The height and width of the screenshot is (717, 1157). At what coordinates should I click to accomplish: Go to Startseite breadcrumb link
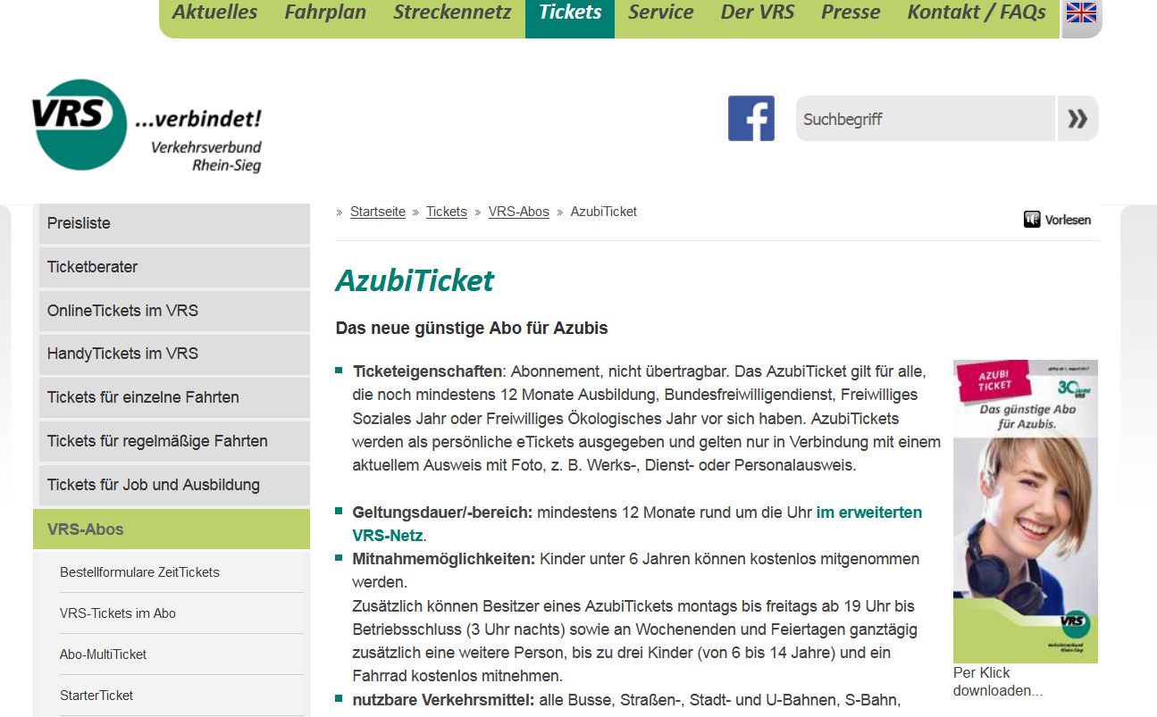[x=378, y=212]
